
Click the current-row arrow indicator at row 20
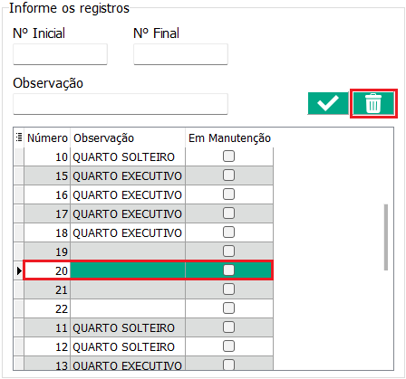(19, 270)
